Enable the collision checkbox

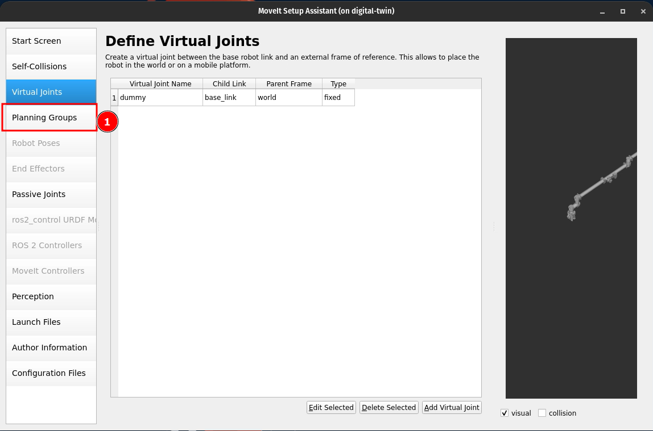pos(542,413)
